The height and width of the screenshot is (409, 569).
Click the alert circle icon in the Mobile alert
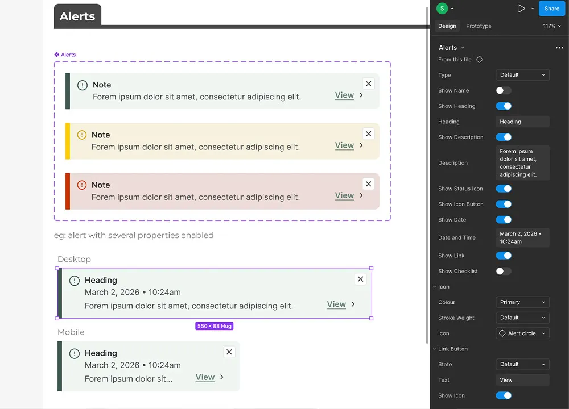(x=75, y=353)
